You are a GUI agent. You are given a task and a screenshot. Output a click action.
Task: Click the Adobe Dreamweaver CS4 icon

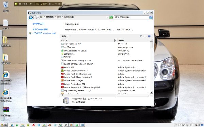(62, 71)
